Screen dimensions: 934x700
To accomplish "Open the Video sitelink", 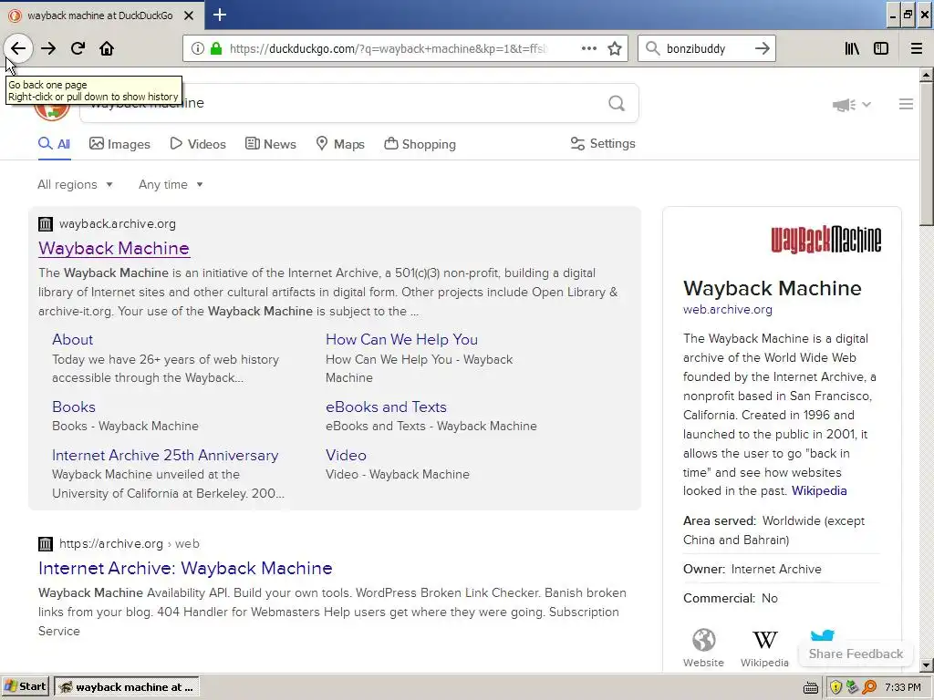I will [x=346, y=456].
